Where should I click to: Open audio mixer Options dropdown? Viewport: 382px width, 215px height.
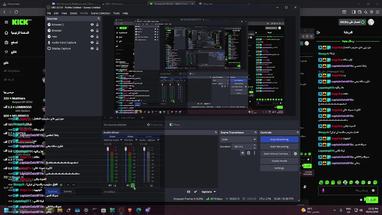(x=209, y=192)
